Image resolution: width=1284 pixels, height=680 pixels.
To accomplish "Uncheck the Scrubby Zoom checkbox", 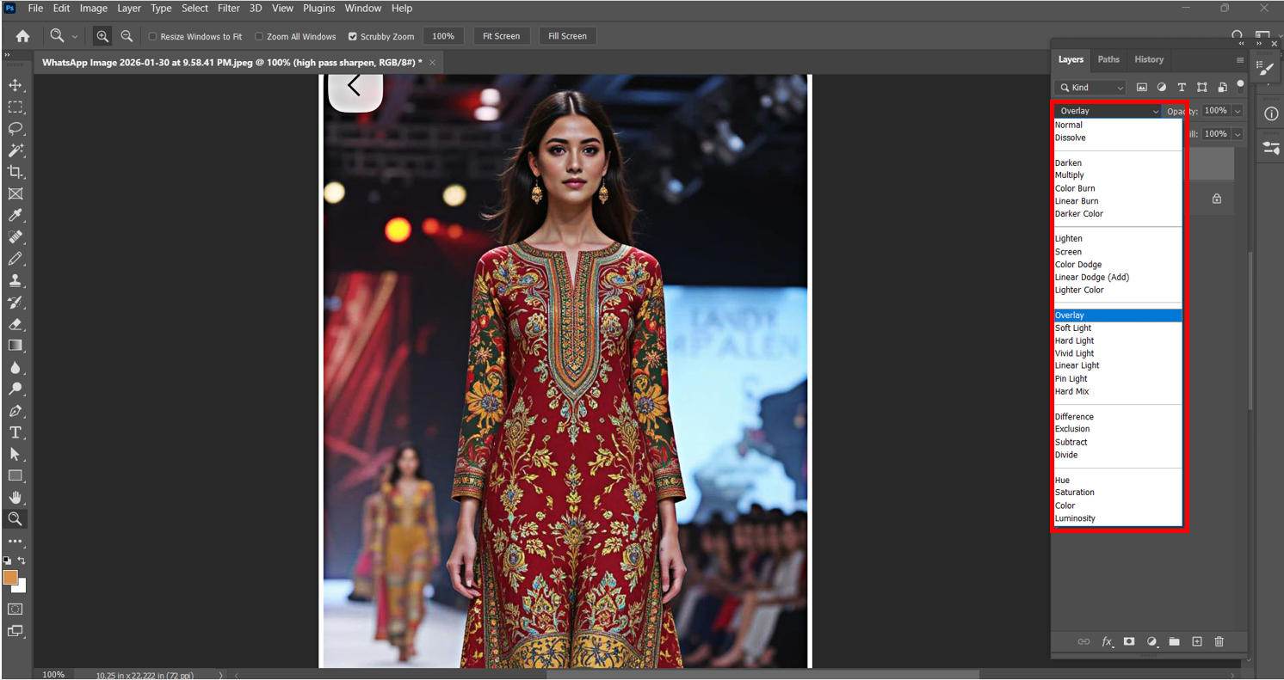I will click(x=353, y=37).
